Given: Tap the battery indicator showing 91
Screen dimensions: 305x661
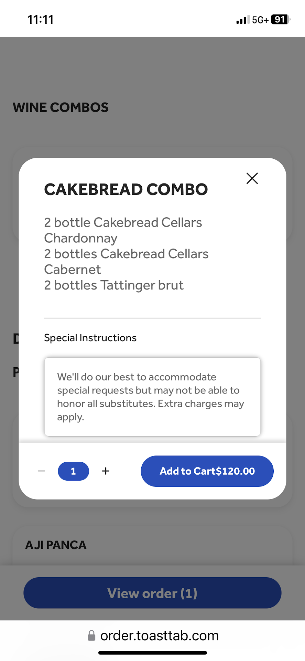Looking at the screenshot, I should pos(280,20).
